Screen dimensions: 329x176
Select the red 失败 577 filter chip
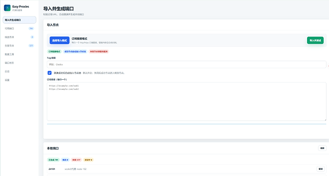(76, 160)
